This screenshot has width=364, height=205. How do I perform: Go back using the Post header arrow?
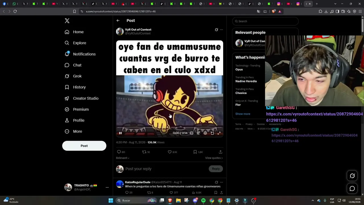point(118,20)
